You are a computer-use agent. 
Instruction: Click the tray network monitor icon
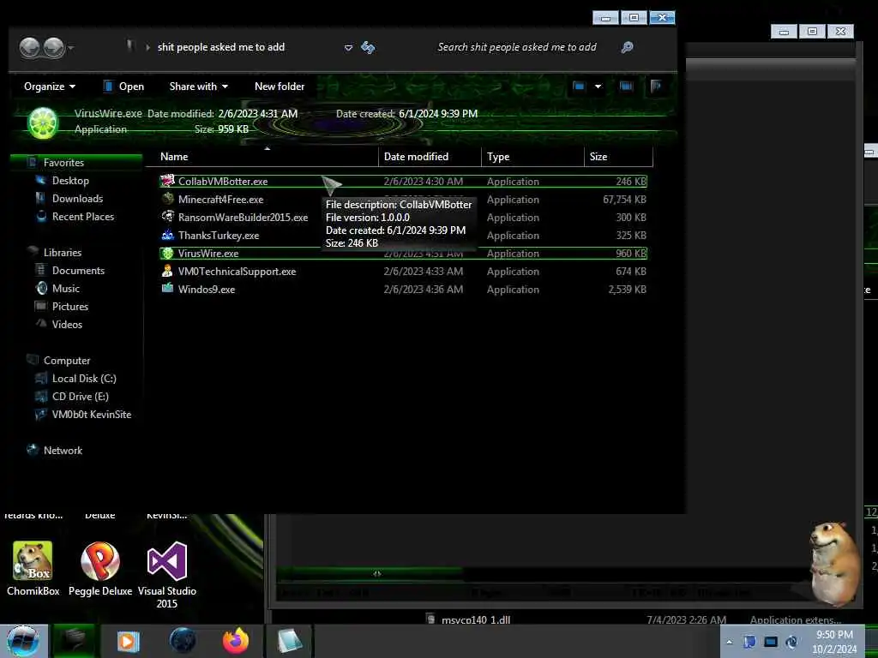pyautogui.click(x=771, y=643)
